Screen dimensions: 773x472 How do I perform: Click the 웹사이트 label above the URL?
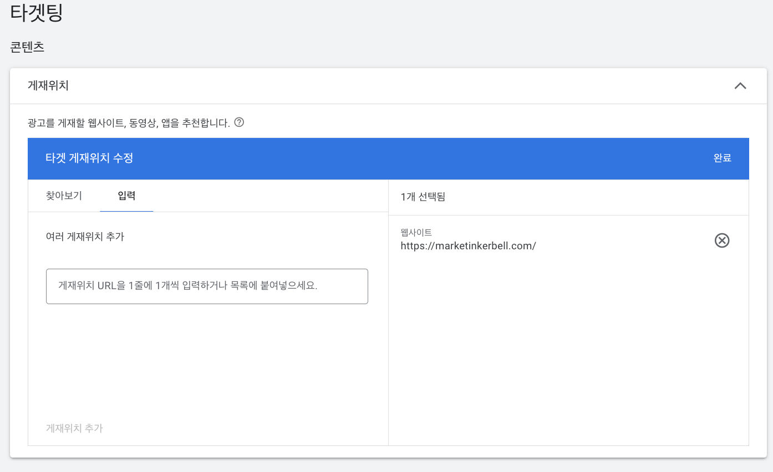[x=415, y=232]
